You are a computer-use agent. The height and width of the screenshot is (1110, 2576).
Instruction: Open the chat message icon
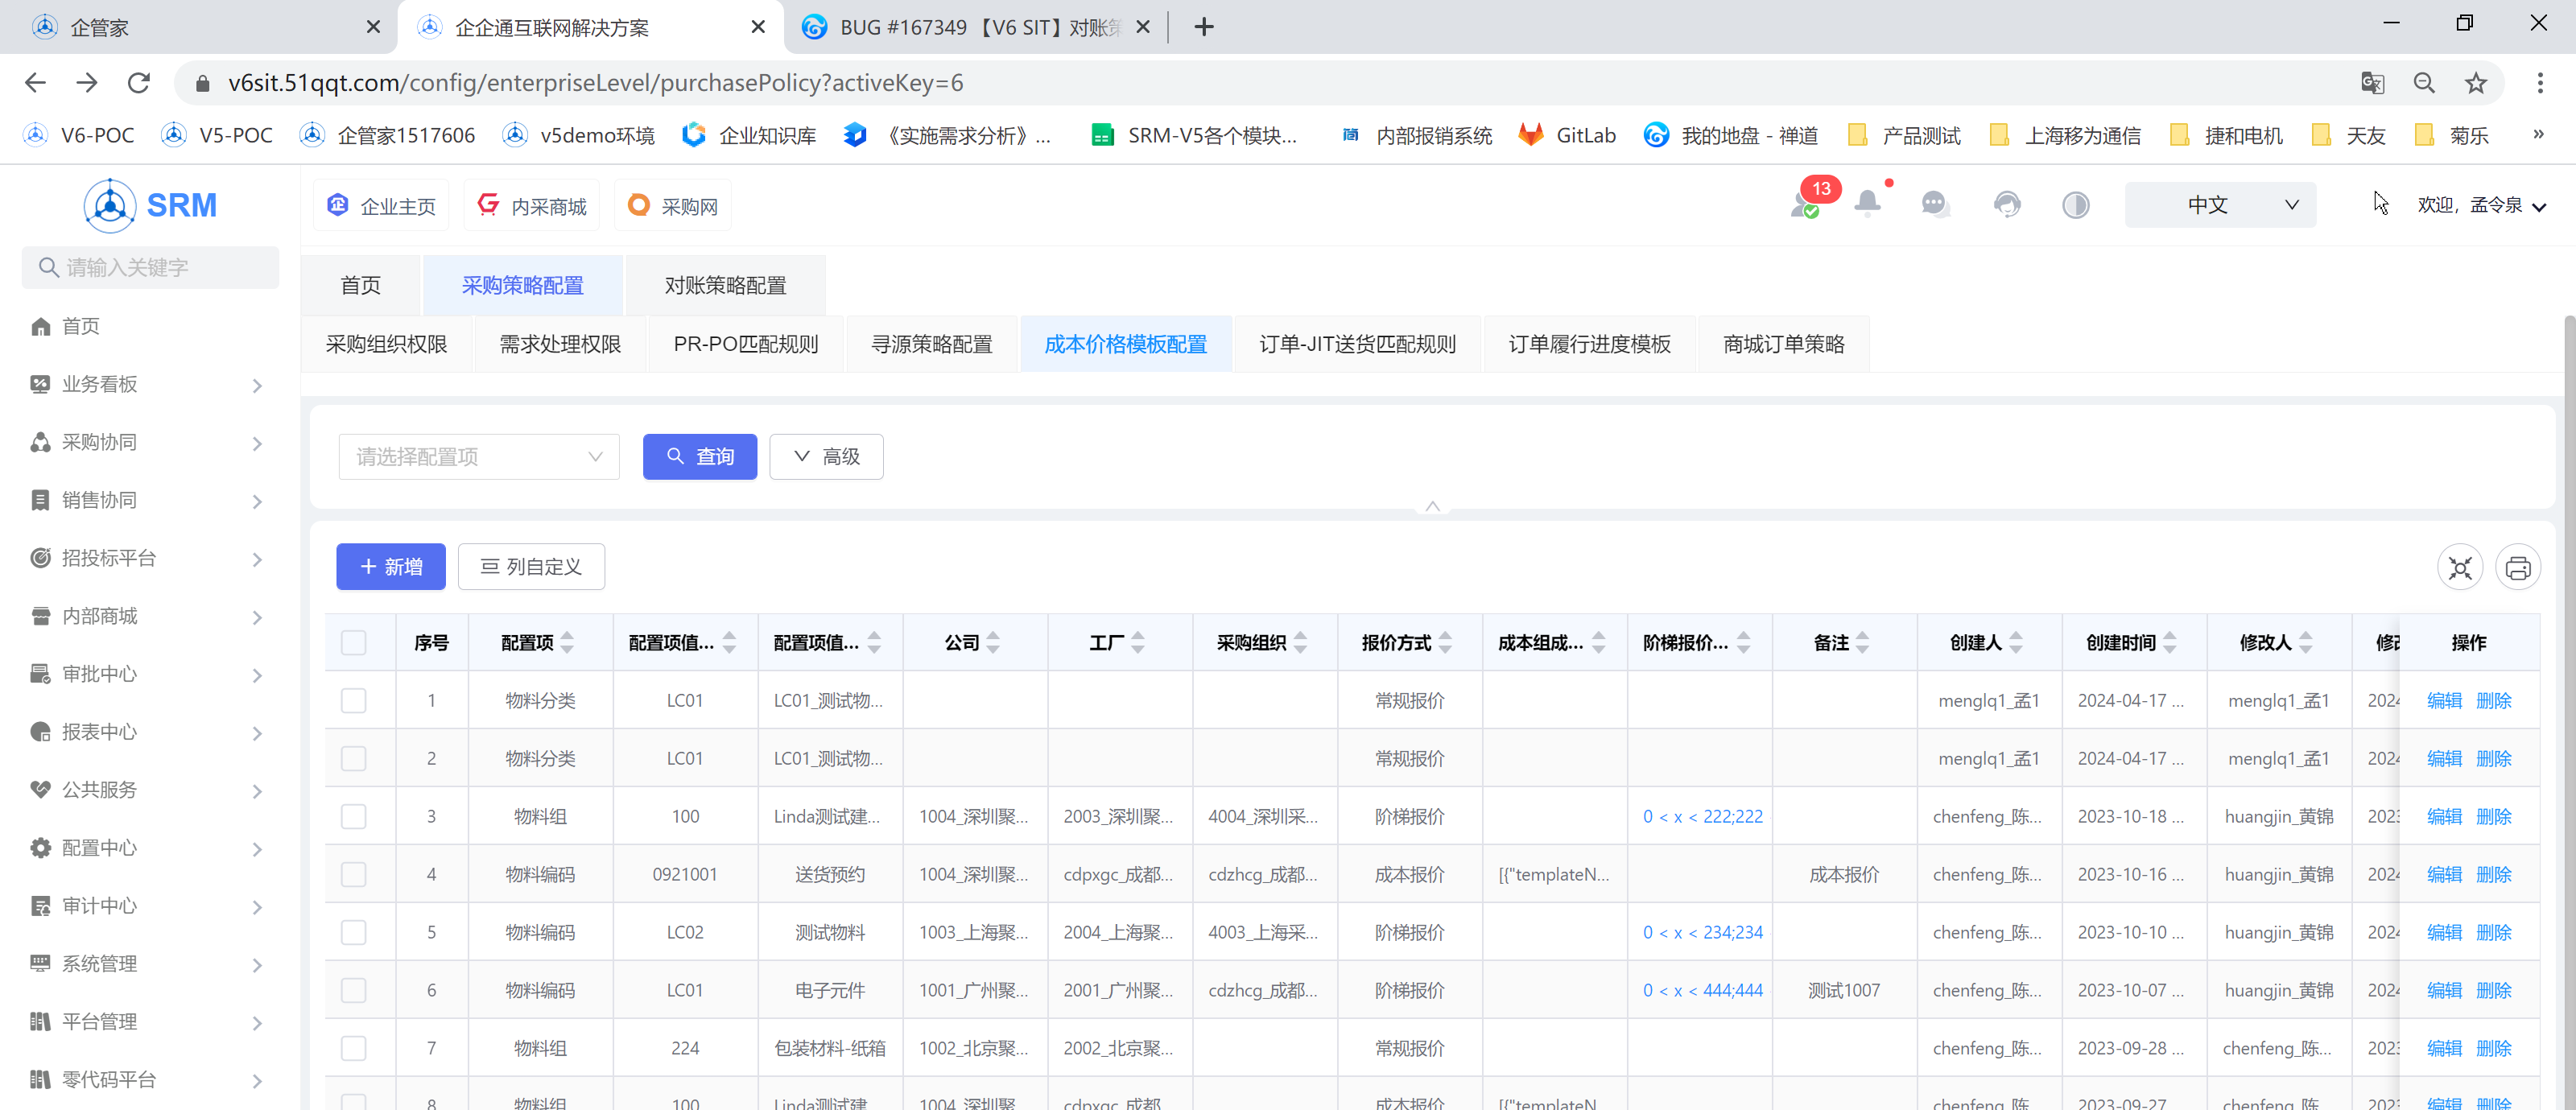coord(1935,205)
